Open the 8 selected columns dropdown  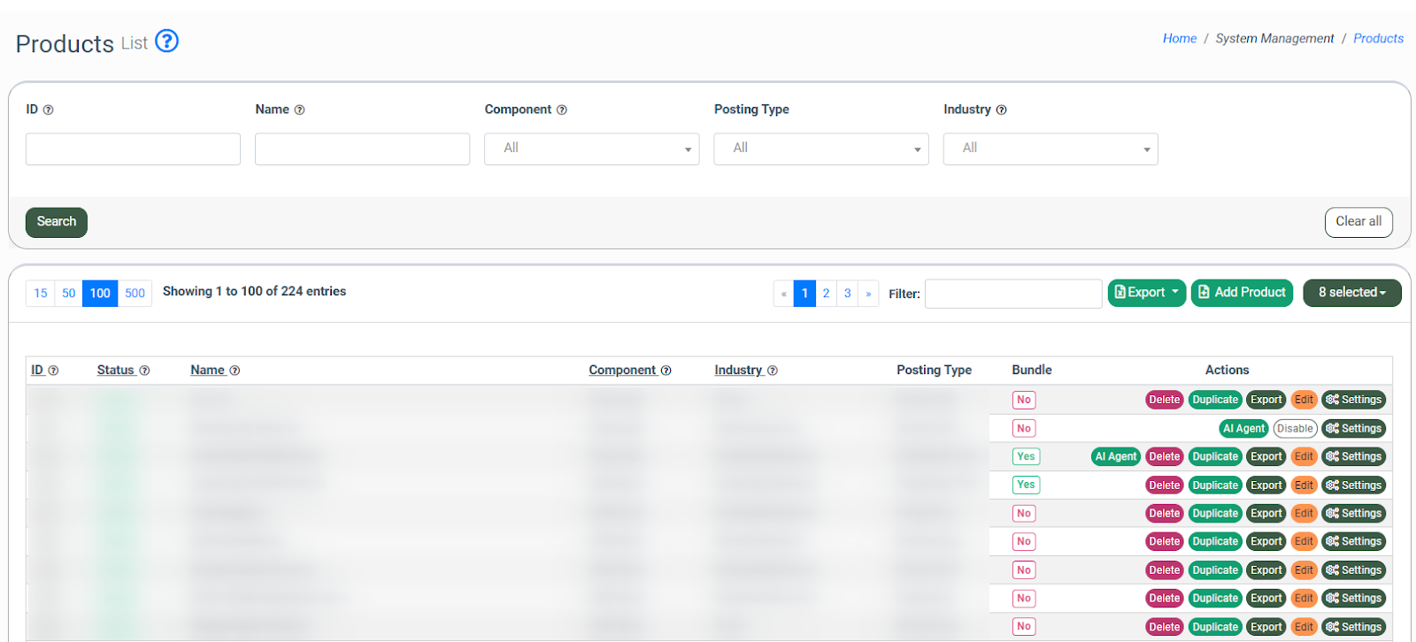point(1351,293)
